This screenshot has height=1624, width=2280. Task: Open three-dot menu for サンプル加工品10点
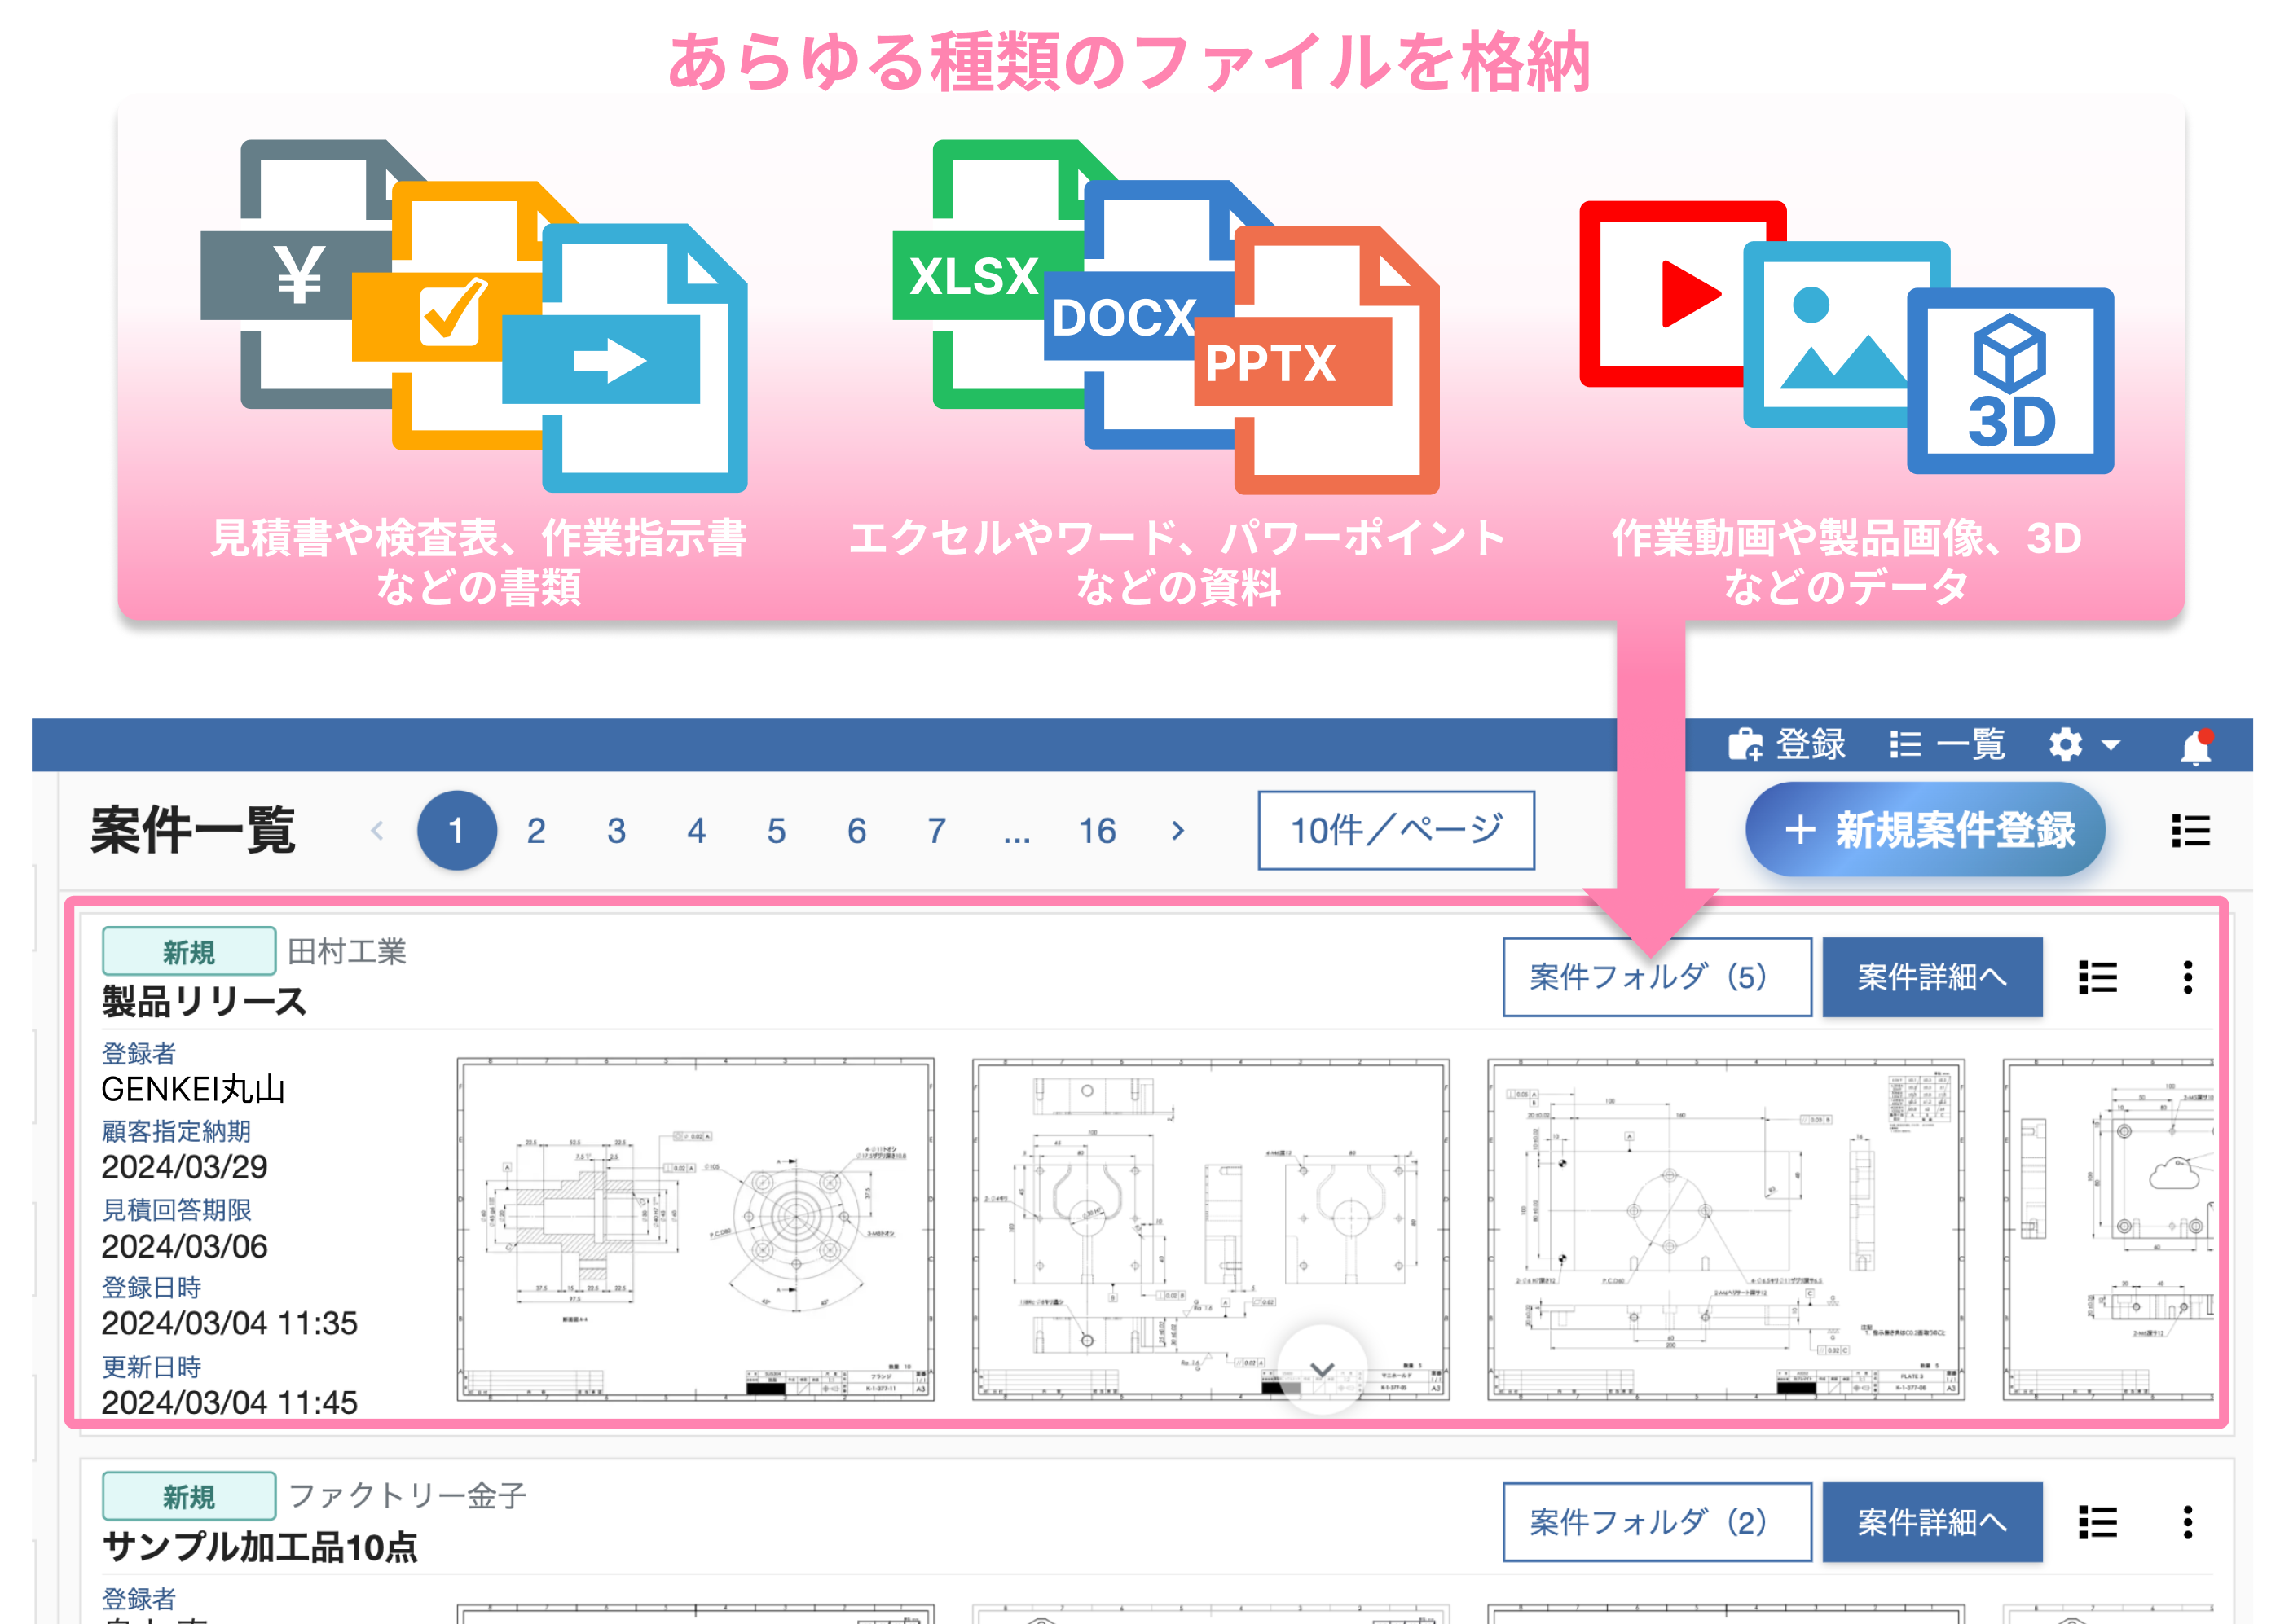point(2187,1522)
